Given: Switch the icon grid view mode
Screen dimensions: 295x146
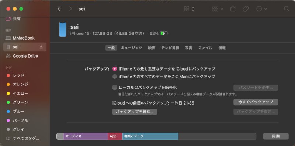Looking at the screenshot, I should pos(189,9).
